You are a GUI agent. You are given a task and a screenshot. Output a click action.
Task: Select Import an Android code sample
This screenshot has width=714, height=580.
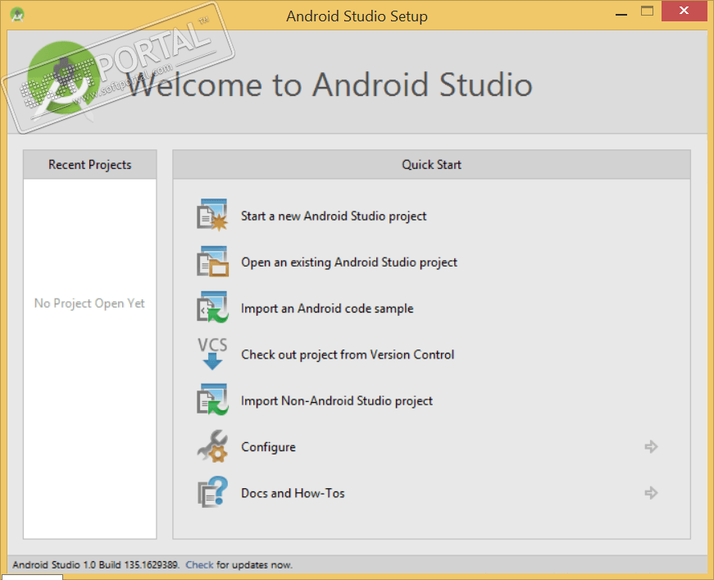click(x=327, y=308)
